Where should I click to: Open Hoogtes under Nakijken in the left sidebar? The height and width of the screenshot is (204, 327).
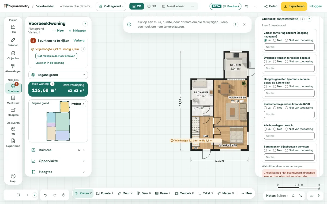(13, 112)
